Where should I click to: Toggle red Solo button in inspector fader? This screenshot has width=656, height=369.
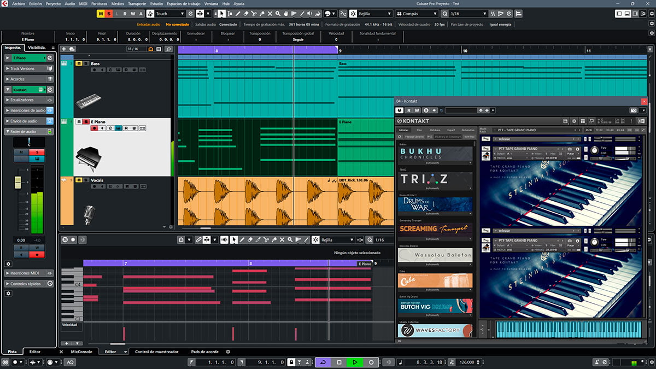pos(37,152)
